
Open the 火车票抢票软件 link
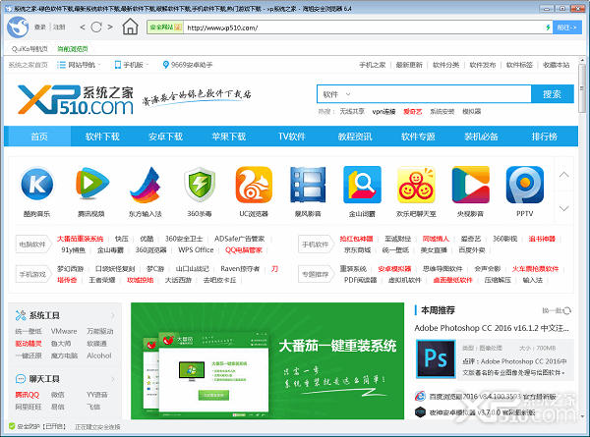pyautogui.click(x=536, y=269)
